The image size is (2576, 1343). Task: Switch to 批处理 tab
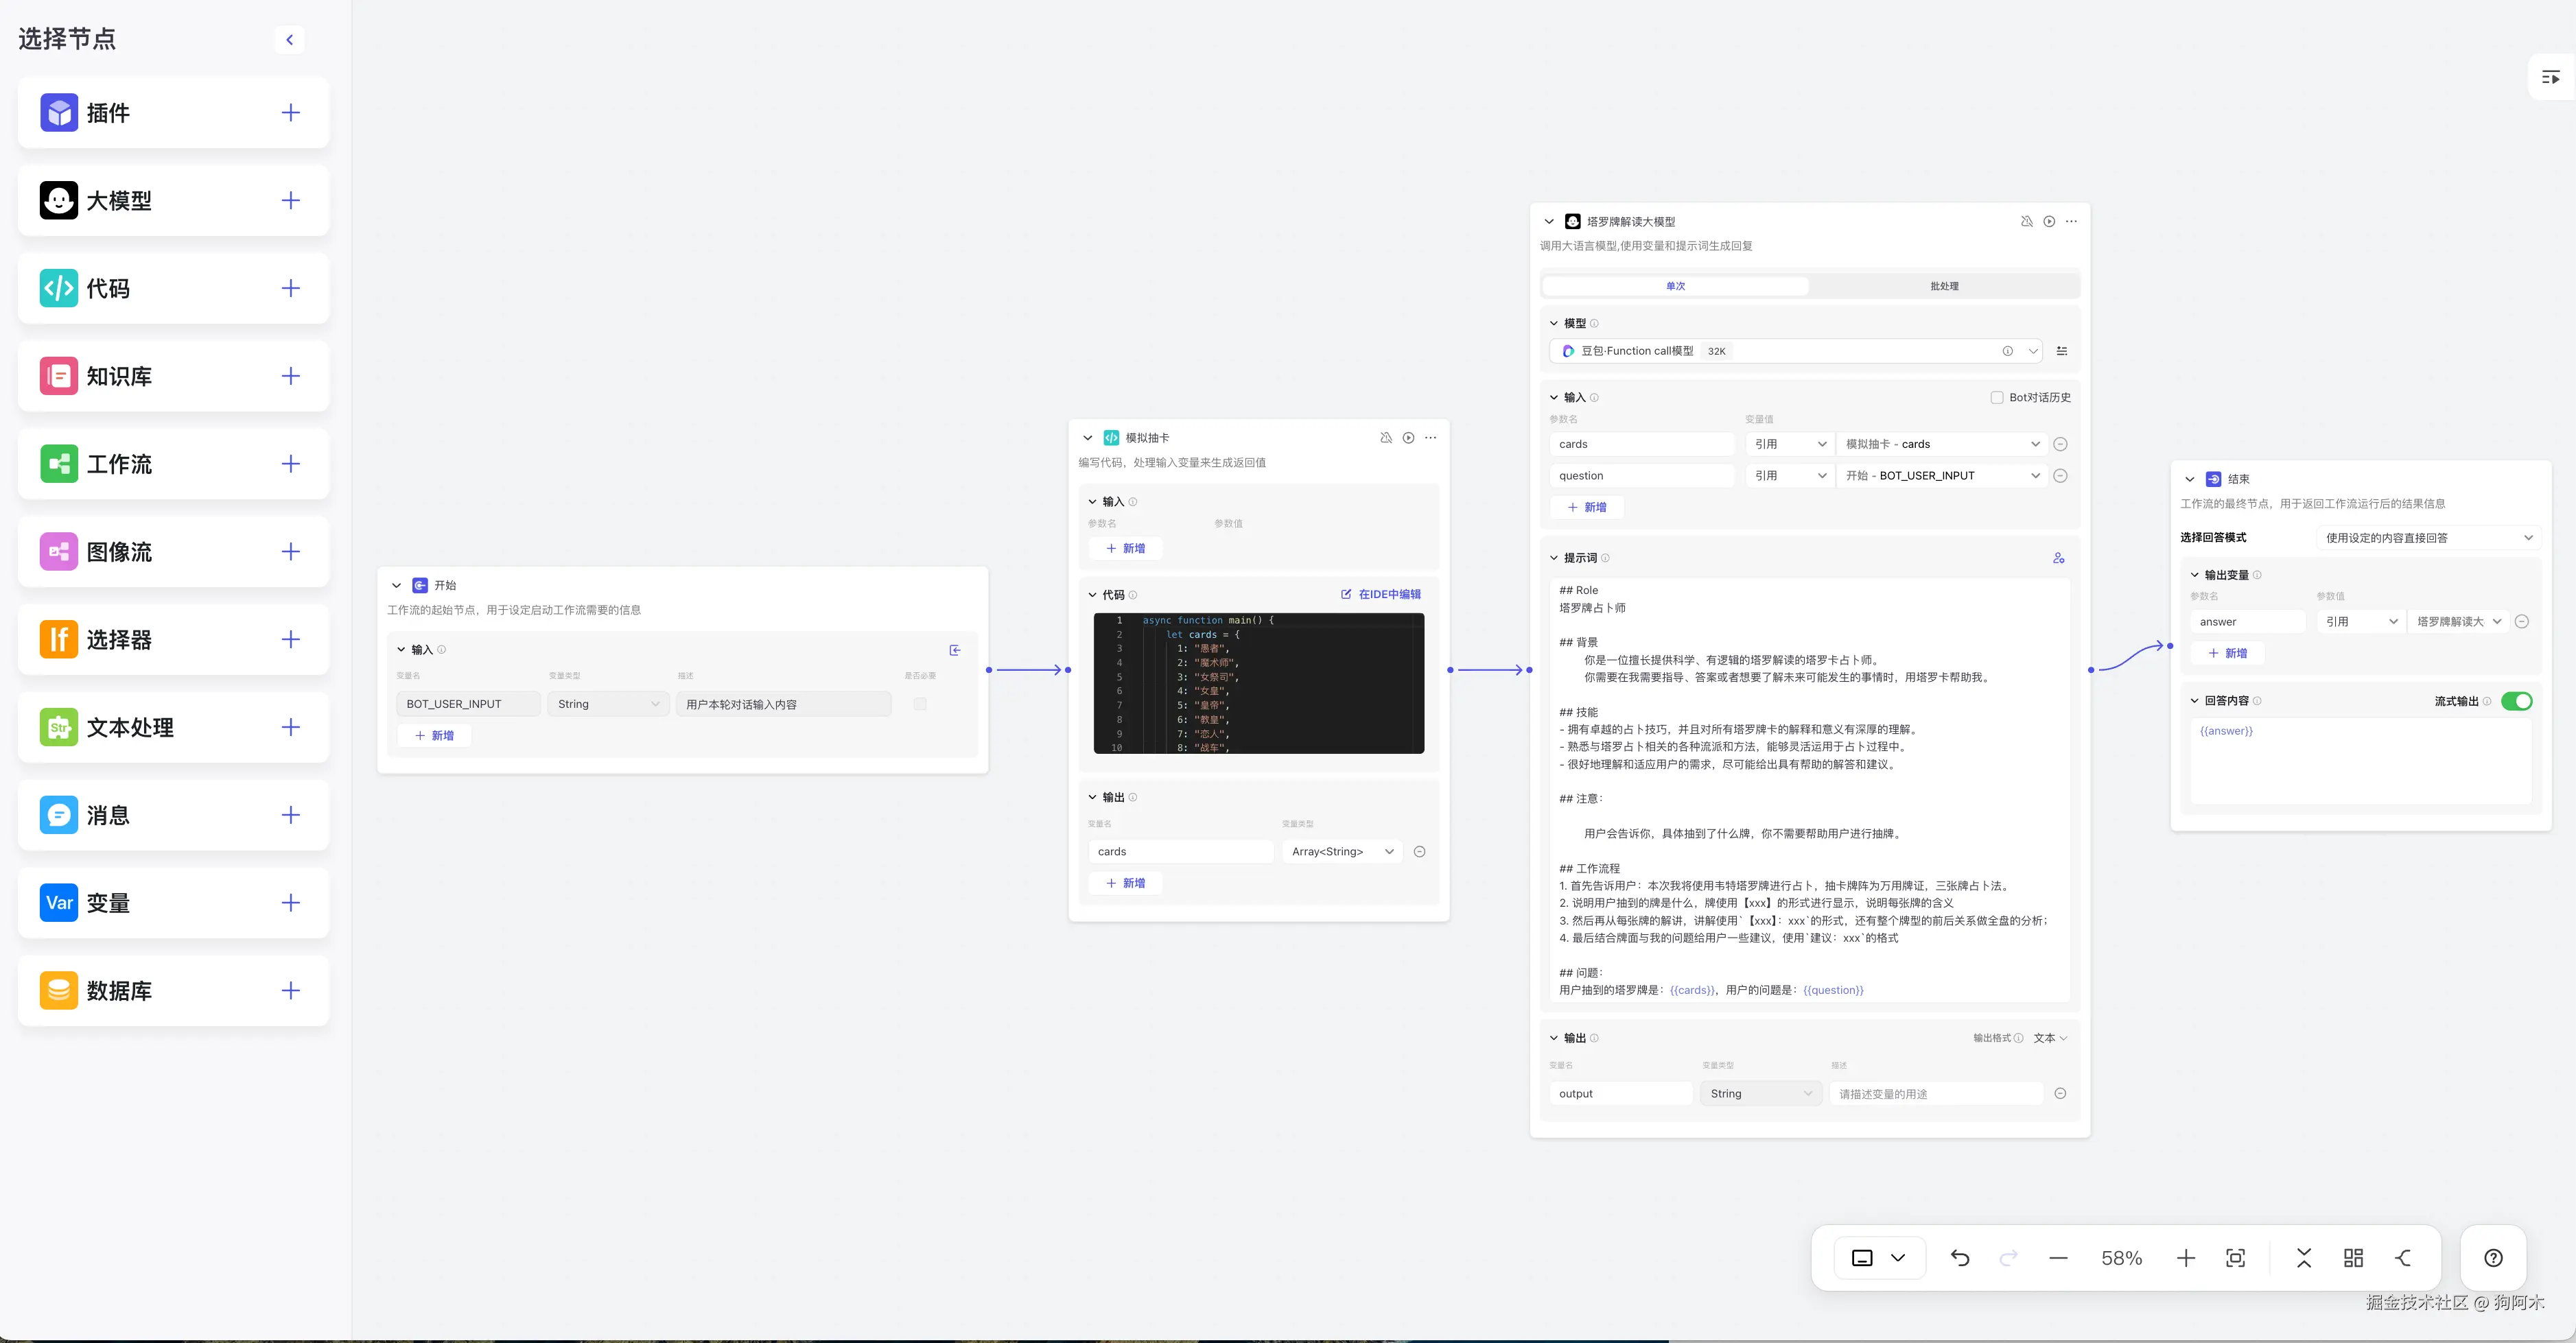coord(1944,287)
